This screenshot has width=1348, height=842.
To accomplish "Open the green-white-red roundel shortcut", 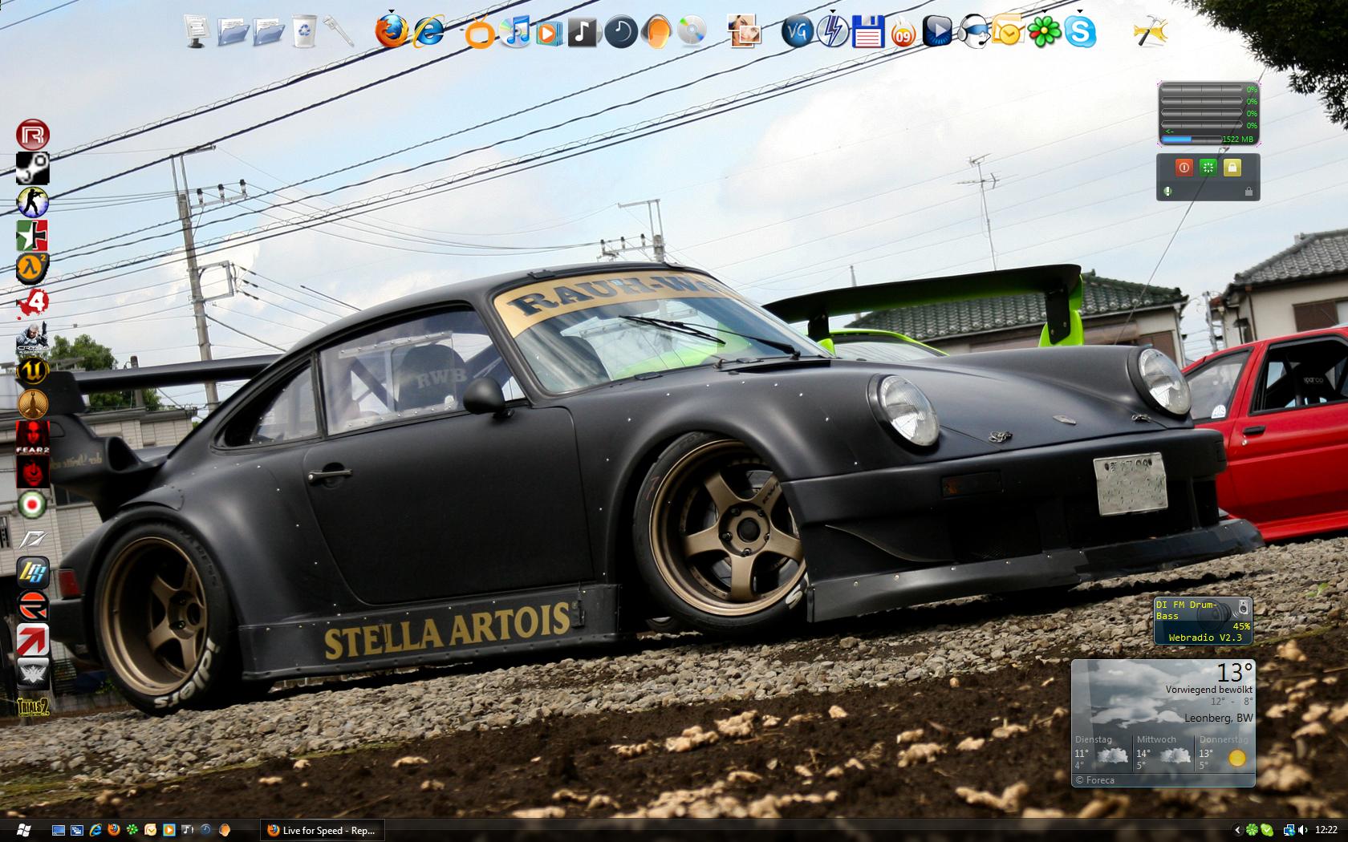I will pos(33,504).
